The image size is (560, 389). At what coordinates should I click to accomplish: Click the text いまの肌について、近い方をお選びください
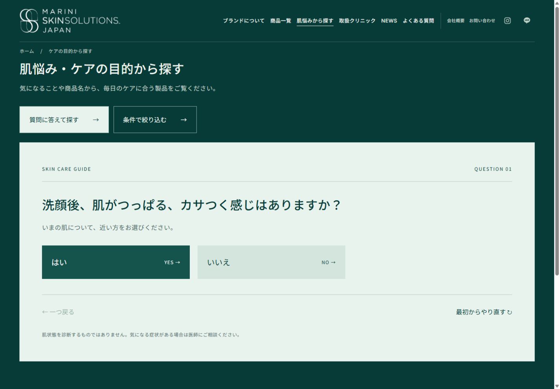click(x=109, y=228)
